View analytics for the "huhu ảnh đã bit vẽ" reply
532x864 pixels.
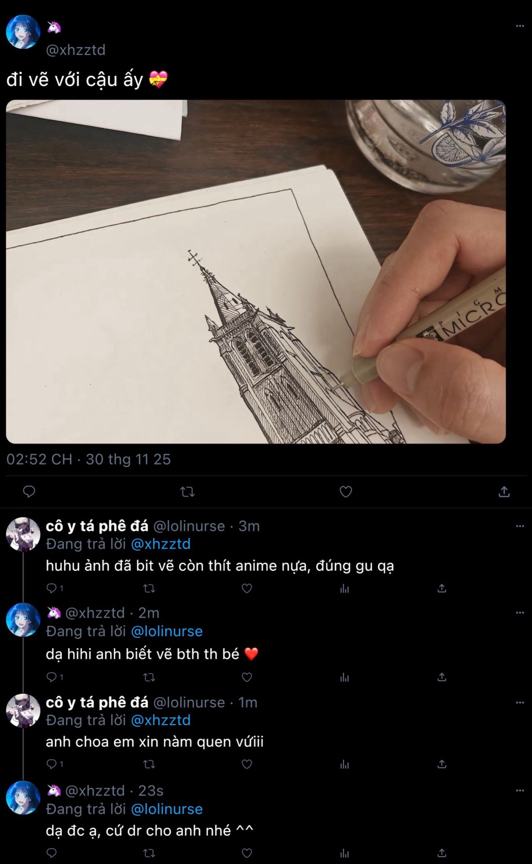point(344,588)
